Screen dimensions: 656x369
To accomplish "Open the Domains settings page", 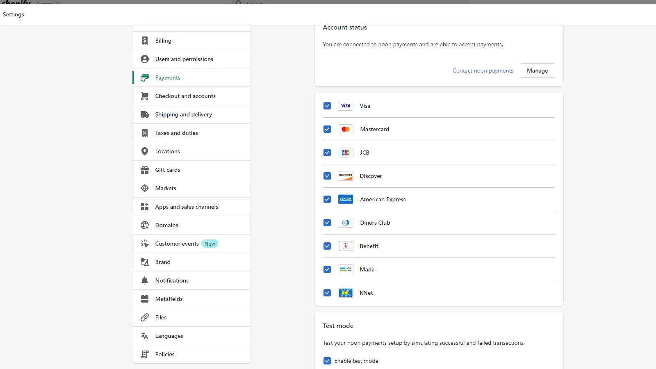I will point(166,225).
